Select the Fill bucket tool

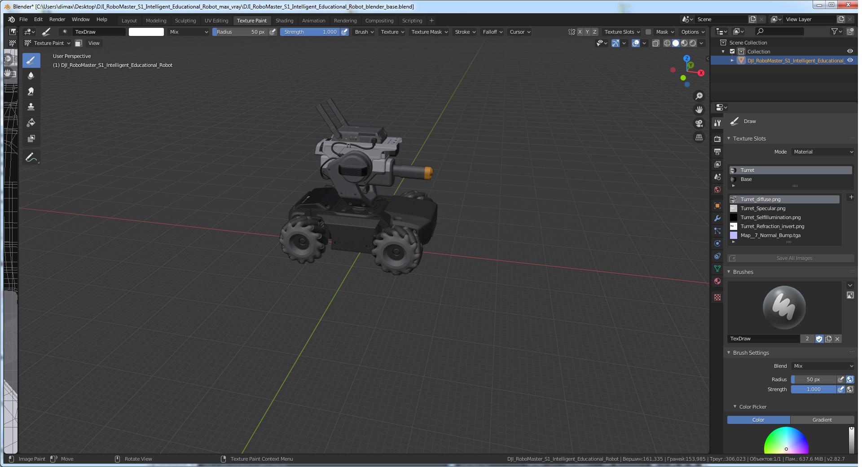pos(31,123)
